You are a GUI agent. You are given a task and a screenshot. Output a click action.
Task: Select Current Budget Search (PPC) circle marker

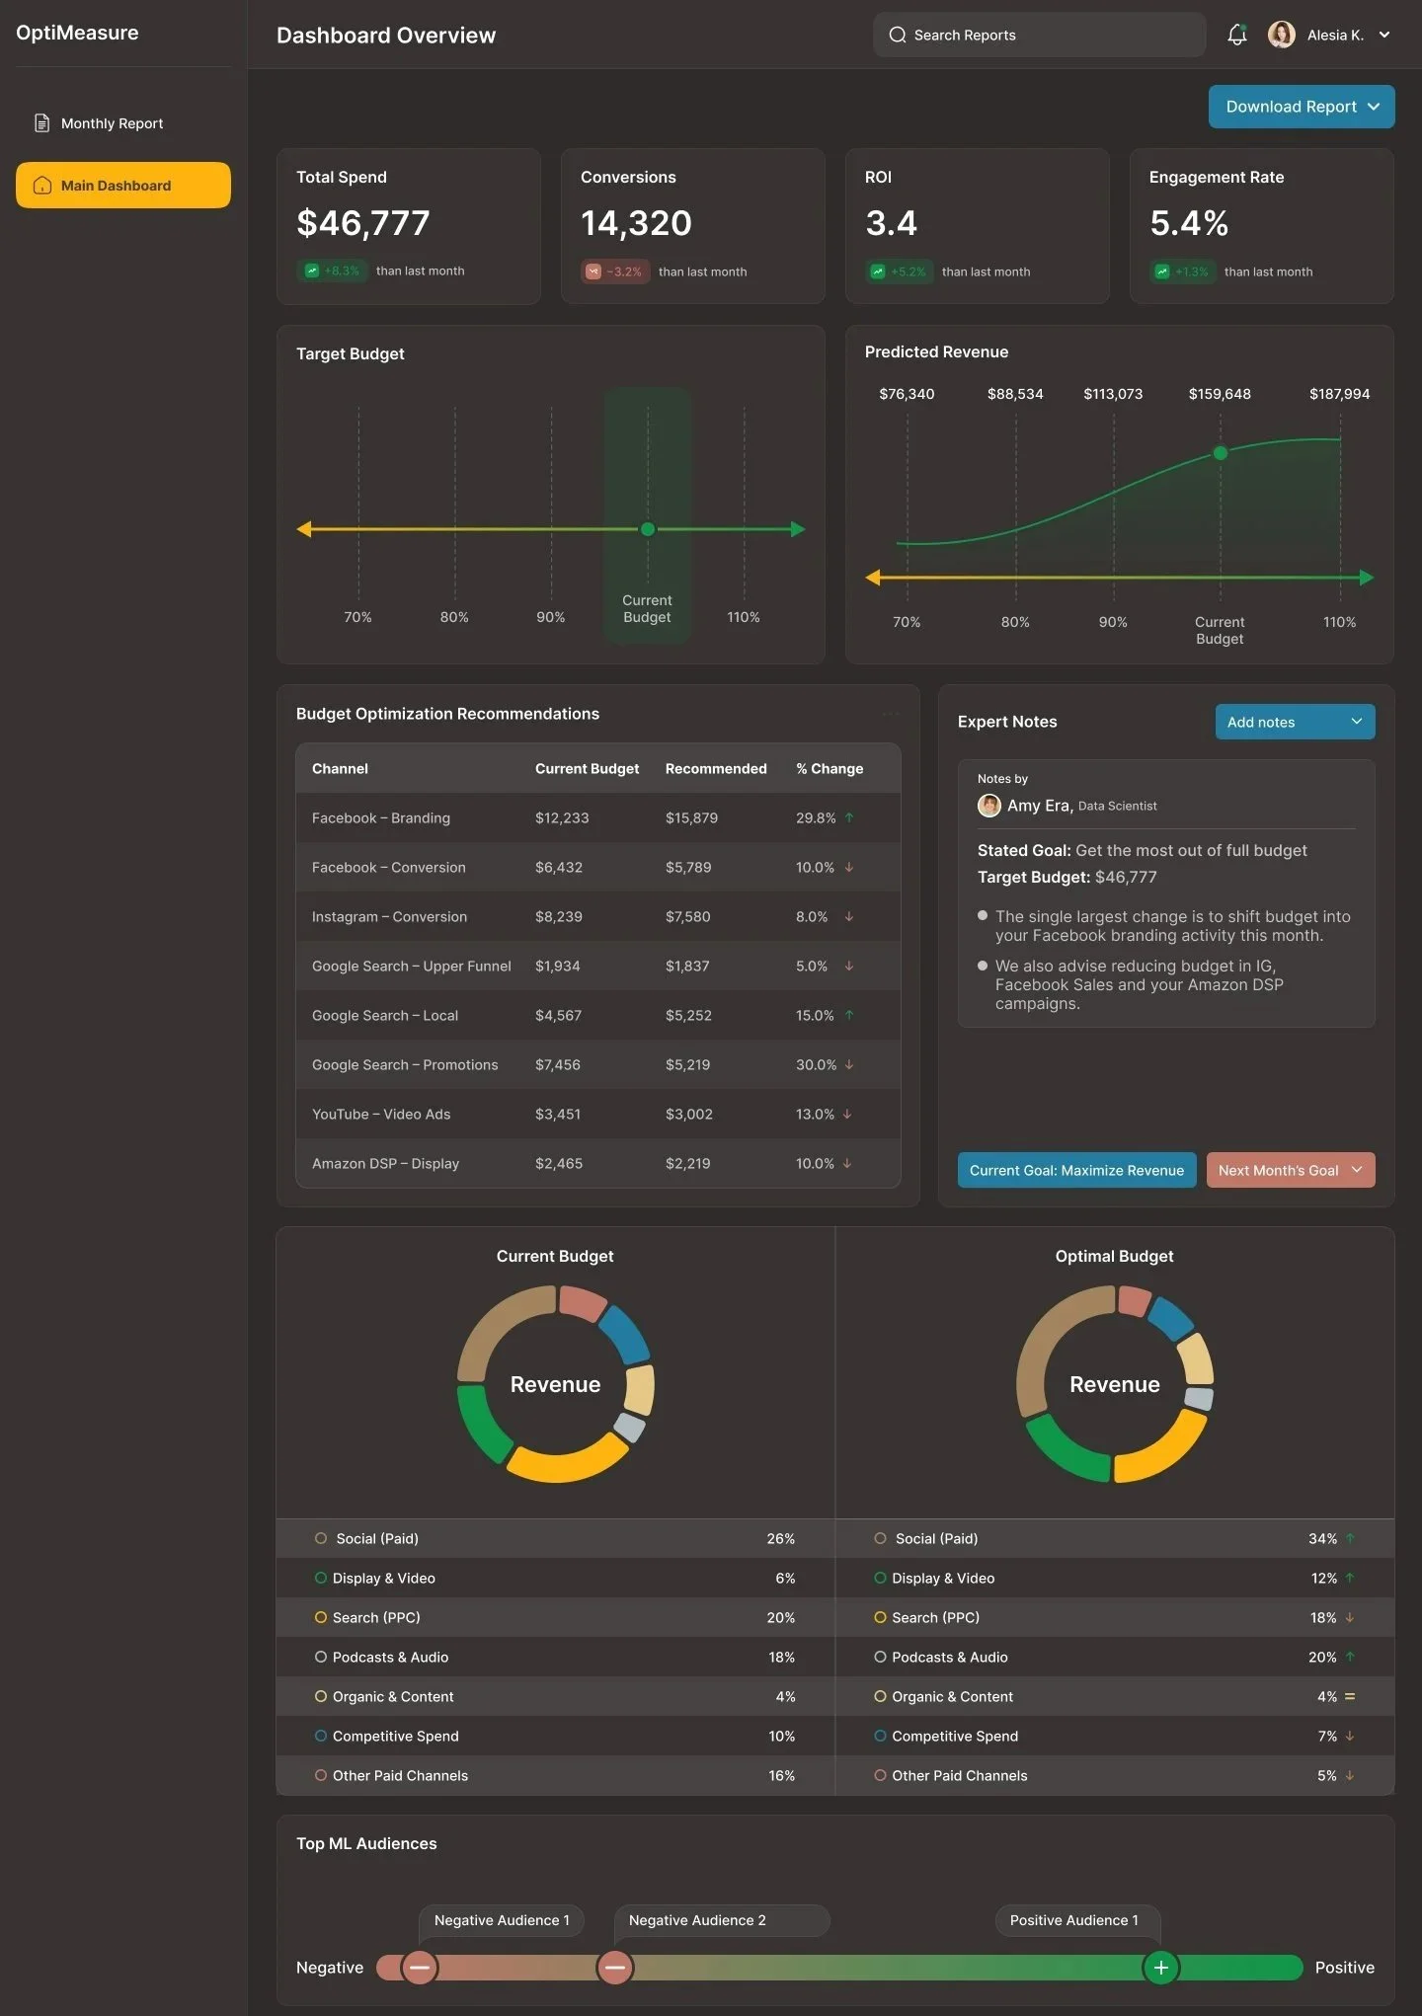coord(321,1617)
